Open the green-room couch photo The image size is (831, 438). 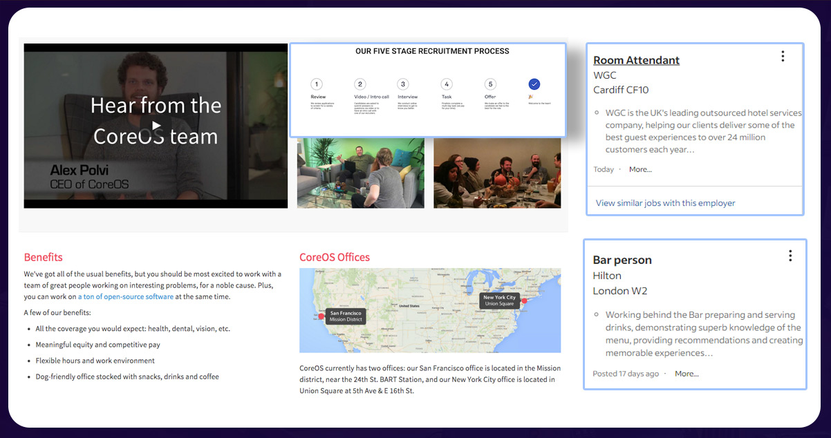[x=361, y=173]
